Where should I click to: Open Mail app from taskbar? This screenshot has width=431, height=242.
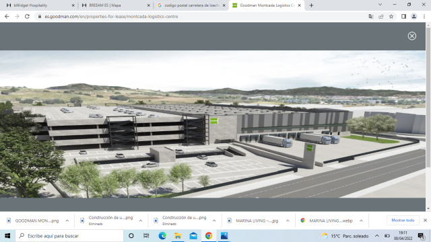click(193, 236)
